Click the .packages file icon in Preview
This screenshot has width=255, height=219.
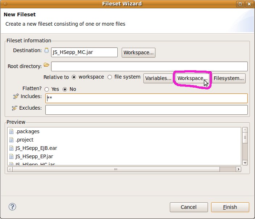[x=11, y=131]
